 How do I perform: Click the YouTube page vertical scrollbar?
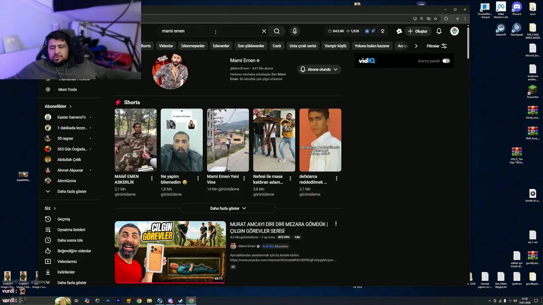click(x=468, y=42)
